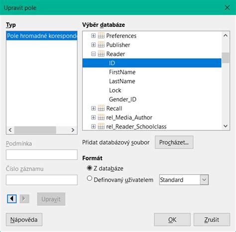The height and width of the screenshot is (232, 236).
Task: Click the Preferences table icon
Action: [101, 35]
